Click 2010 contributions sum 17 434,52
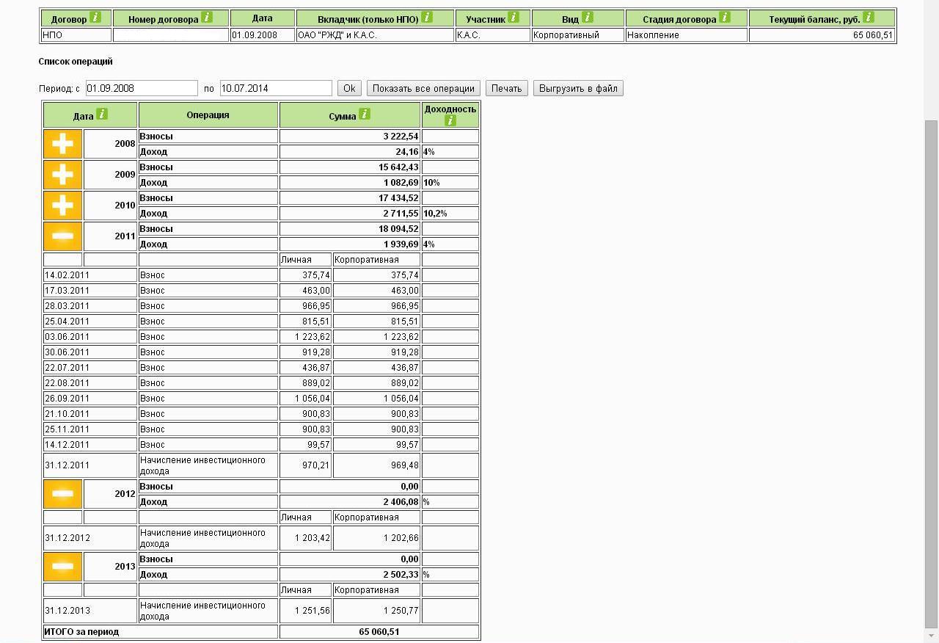The width and height of the screenshot is (939, 643). tap(398, 198)
